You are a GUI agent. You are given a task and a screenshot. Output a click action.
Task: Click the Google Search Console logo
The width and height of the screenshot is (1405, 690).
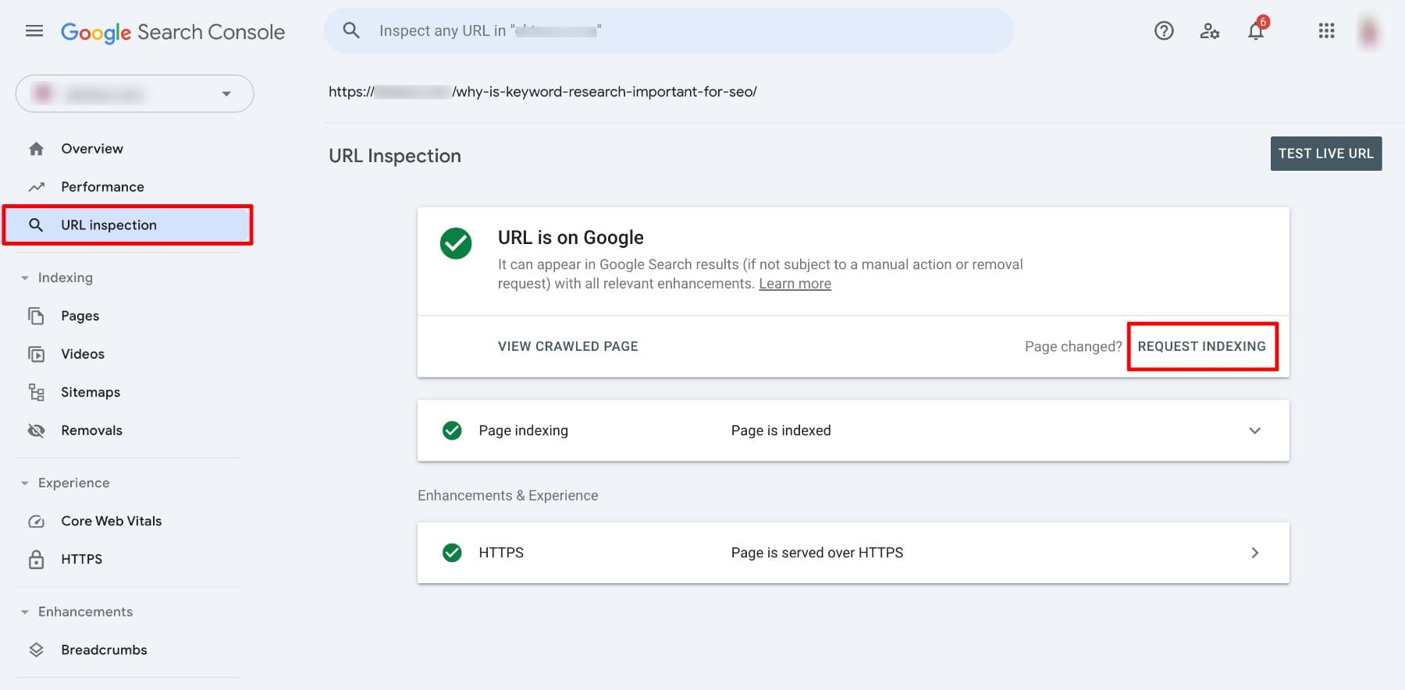click(173, 32)
